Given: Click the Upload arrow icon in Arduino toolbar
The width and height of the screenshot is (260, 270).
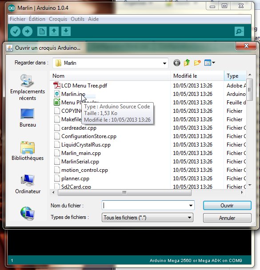Looking at the screenshot, I should point(27,32).
